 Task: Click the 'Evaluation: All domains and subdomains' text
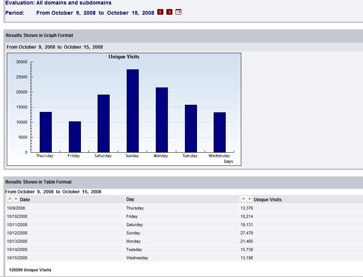[x=58, y=3]
